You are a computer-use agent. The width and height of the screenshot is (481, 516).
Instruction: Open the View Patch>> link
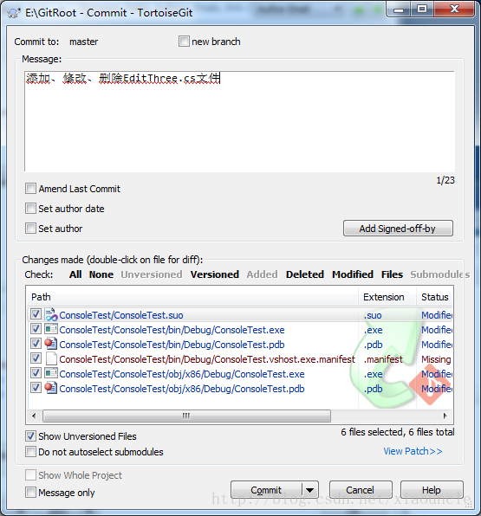coord(413,451)
